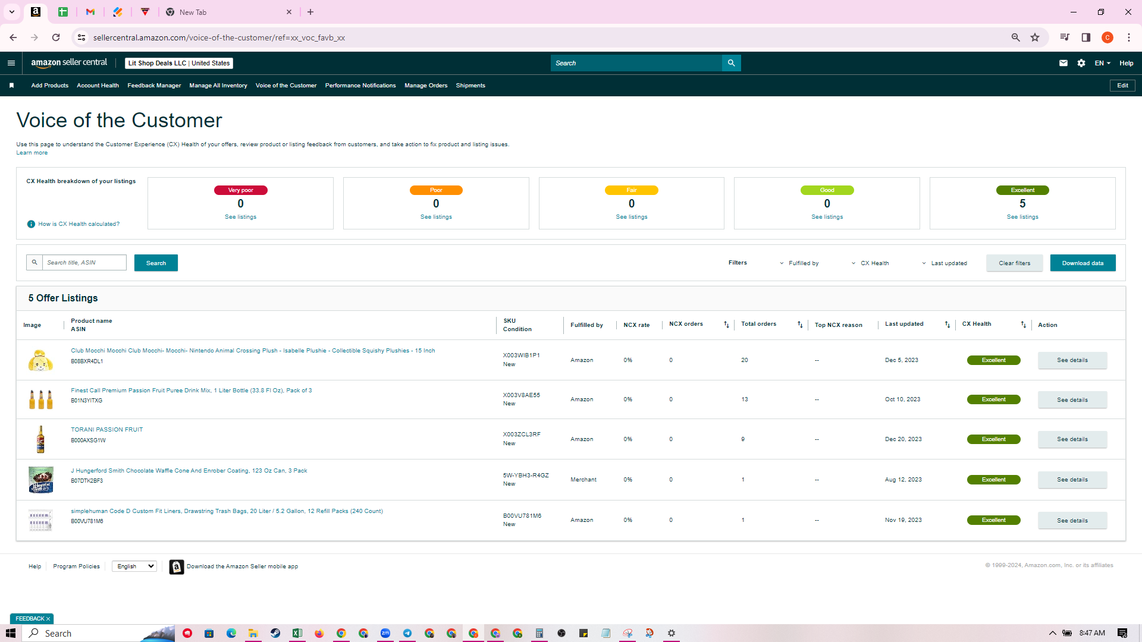
Task: See details for the TORANI PASSION FRUIT listing
Action: (1072, 439)
